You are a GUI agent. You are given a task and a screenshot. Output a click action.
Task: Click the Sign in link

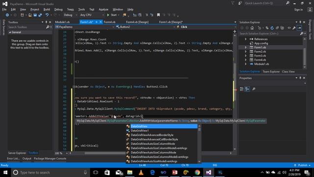[x=298, y=10]
